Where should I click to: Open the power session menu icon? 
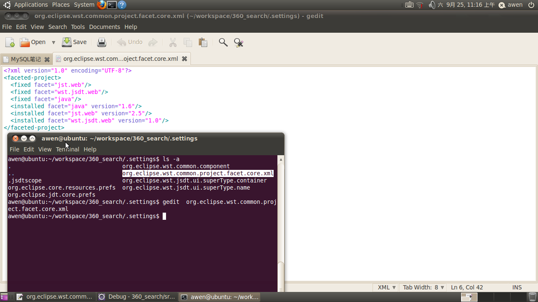[531, 5]
